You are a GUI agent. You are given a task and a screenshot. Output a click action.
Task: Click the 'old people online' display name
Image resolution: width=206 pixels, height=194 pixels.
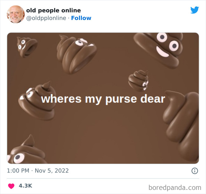(54, 11)
